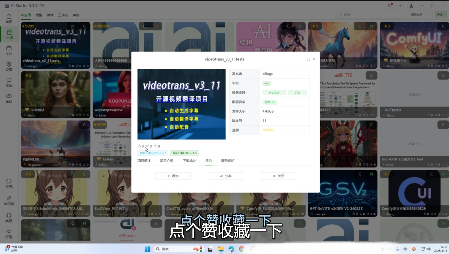Click the 分享 share button
Image resolution: width=449 pixels, height=254 pixels.
tap(226, 176)
